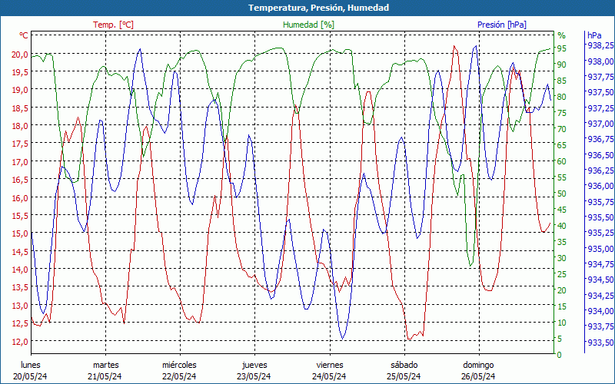Click the chart title 'Temperatura, Presión, Humedad'
The width and height of the screenshot is (615, 384).
[318, 8]
